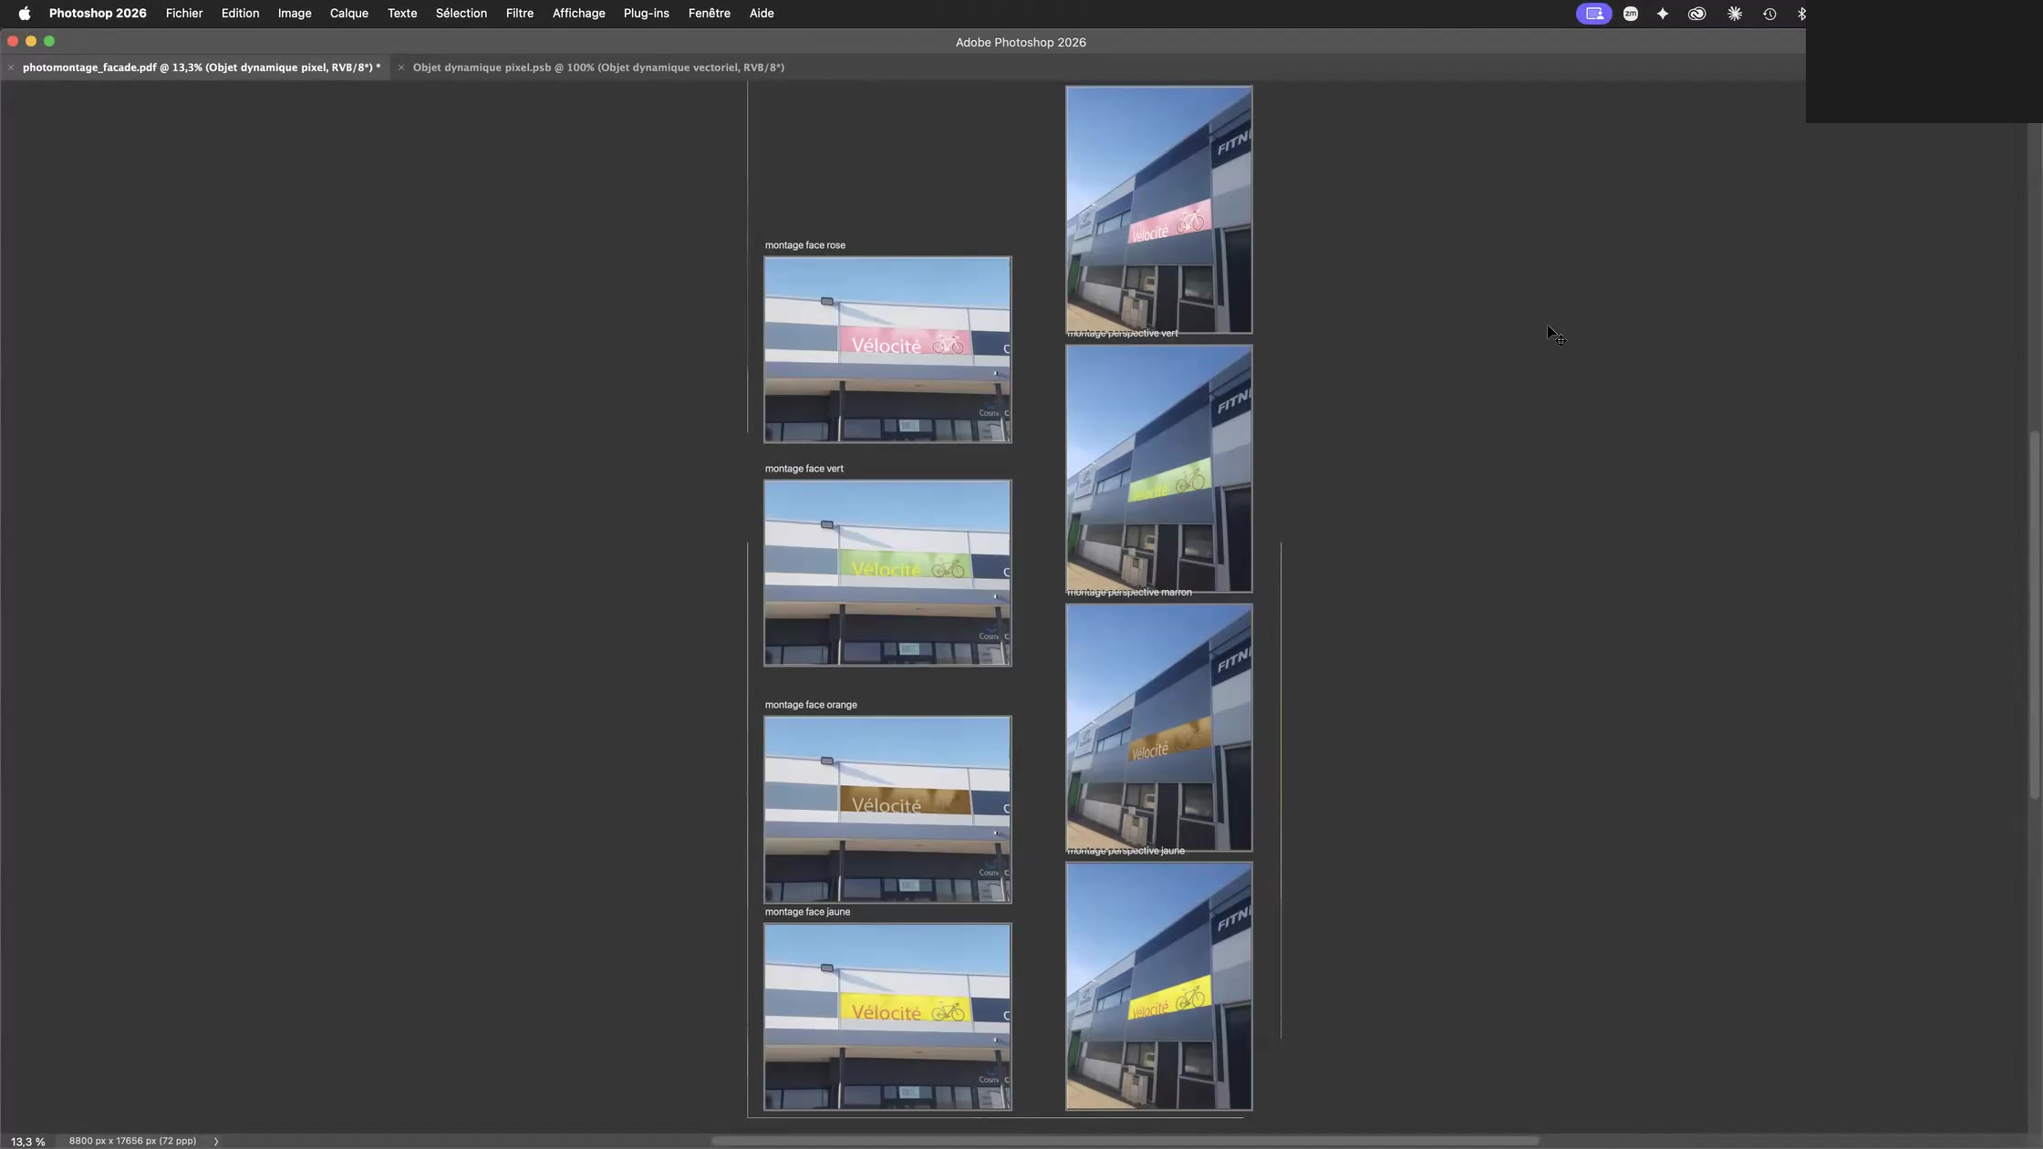The width and height of the screenshot is (2043, 1149).
Task: Open the Apple menu
Action: (25, 14)
